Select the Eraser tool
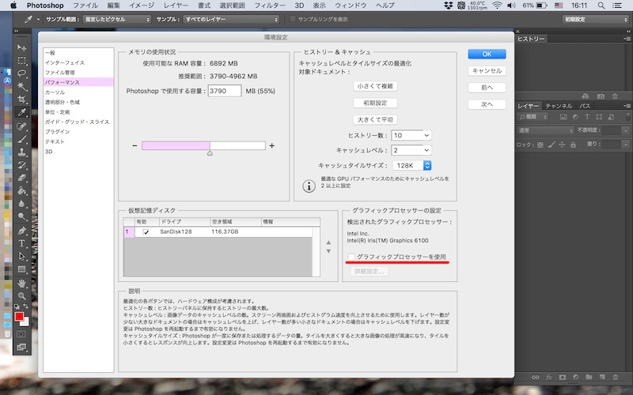The image size is (633, 395). coord(22,178)
